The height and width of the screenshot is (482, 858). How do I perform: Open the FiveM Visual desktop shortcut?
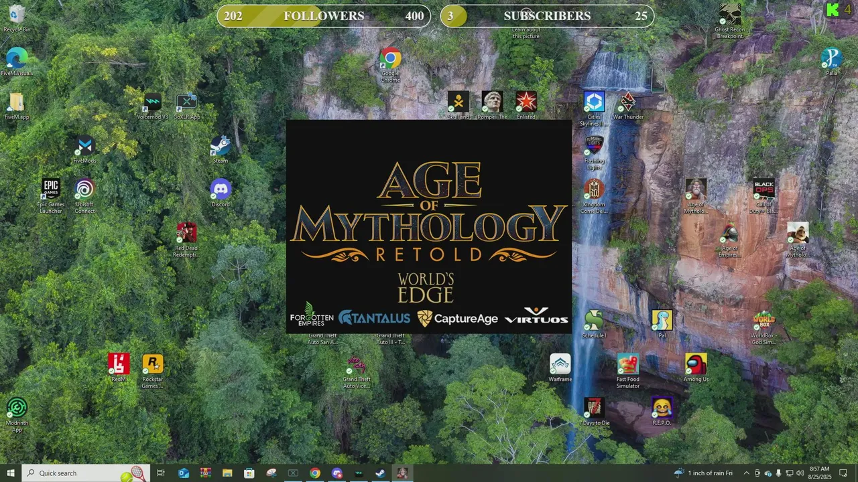pyautogui.click(x=17, y=62)
